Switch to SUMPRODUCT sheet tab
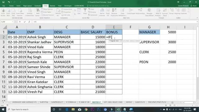199x112 pixels. click(x=57, y=102)
